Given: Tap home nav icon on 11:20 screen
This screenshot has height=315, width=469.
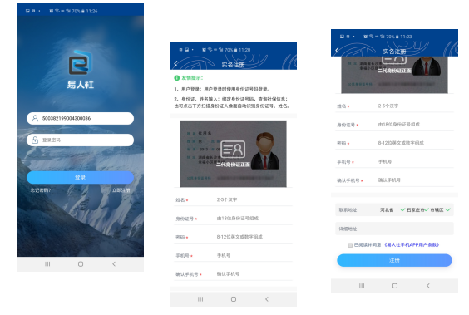Looking at the screenshot, I should [234, 299].
